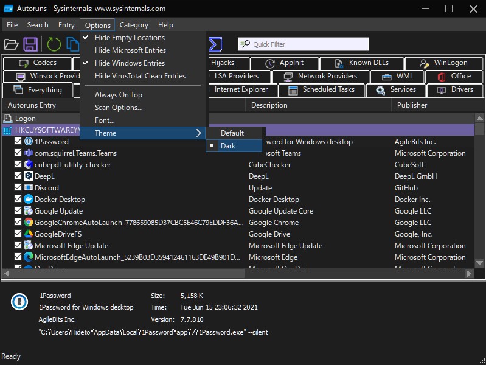This screenshot has height=365, width=486.
Task: Click the horizontal scrollbar right arrow
Action: pyautogui.click(x=469, y=274)
